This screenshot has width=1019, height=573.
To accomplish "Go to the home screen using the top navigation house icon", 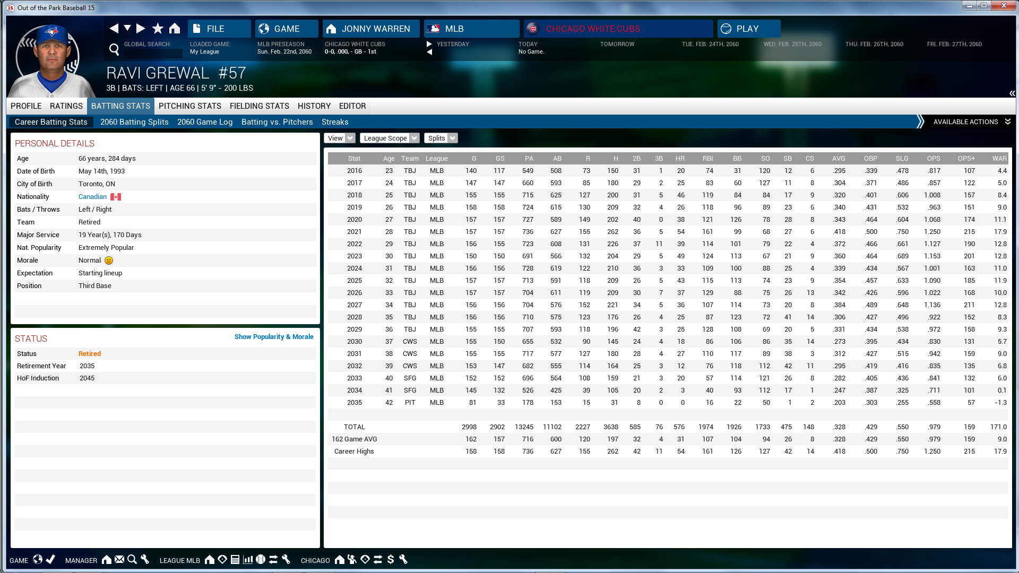I will (175, 29).
